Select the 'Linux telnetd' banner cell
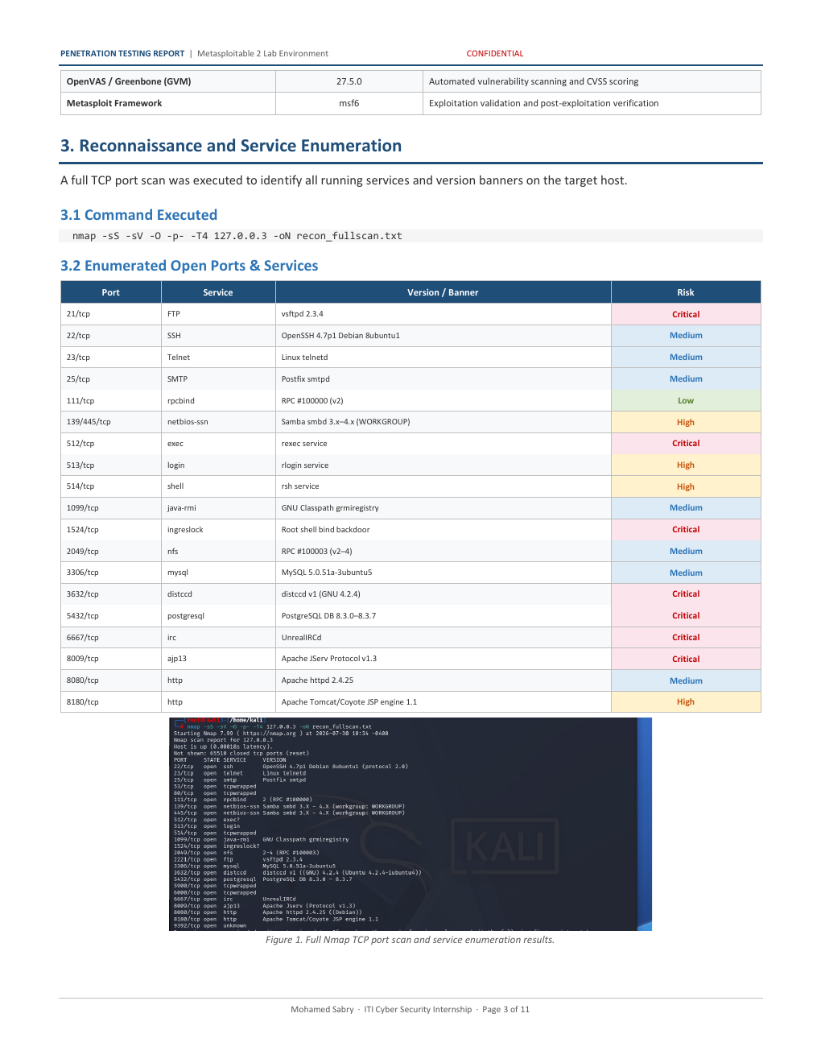Viewport: 821px width, 1063px height. click(444, 358)
